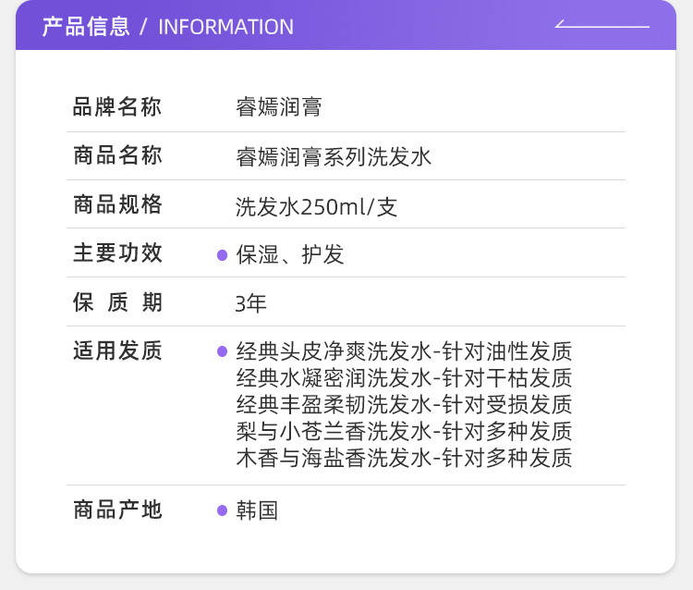The width and height of the screenshot is (693, 590).
Task: Click the 木香与海盐香洗发水-针对多种发质 line
Action: point(404,457)
